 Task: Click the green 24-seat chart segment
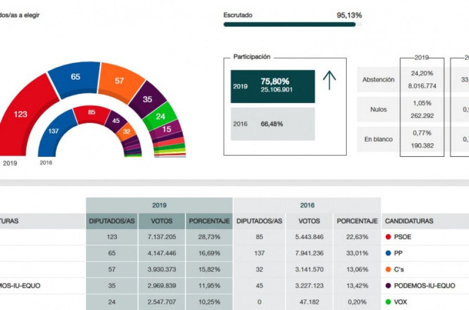pos(161,116)
